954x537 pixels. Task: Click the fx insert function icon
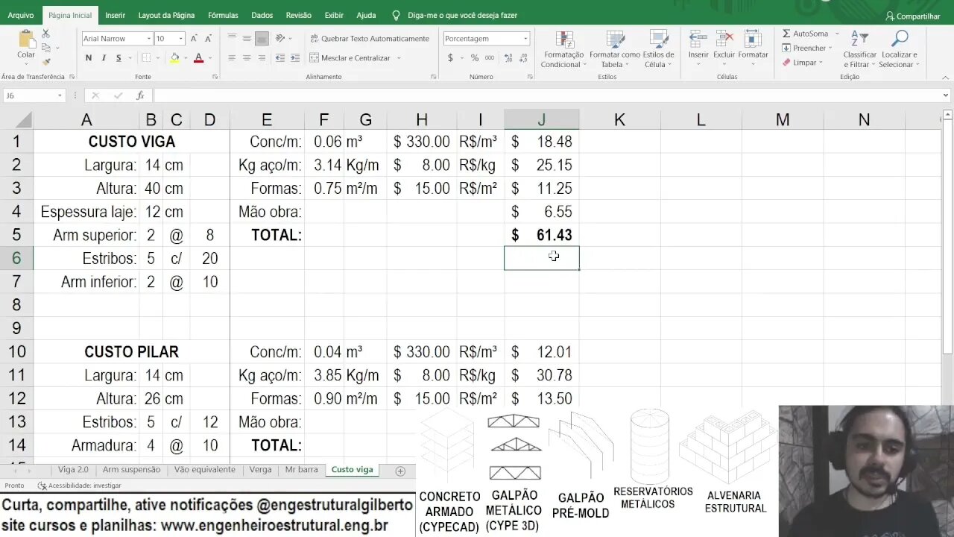(x=140, y=95)
